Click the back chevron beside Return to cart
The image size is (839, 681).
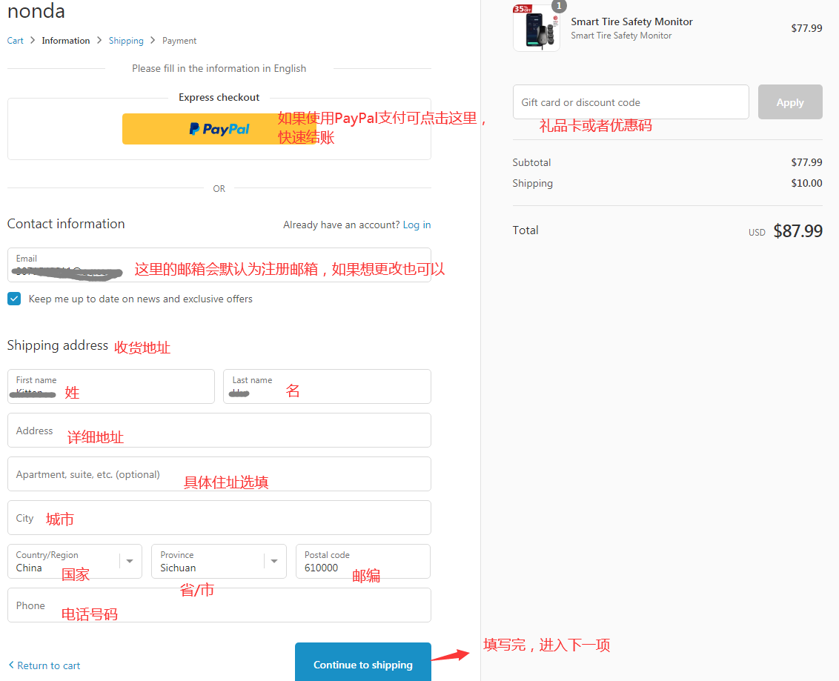coord(11,665)
